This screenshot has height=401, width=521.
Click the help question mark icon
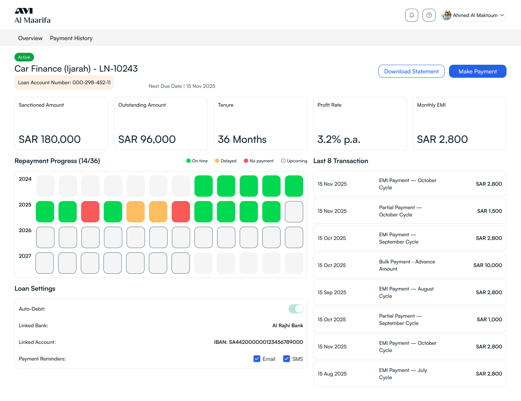pos(429,15)
